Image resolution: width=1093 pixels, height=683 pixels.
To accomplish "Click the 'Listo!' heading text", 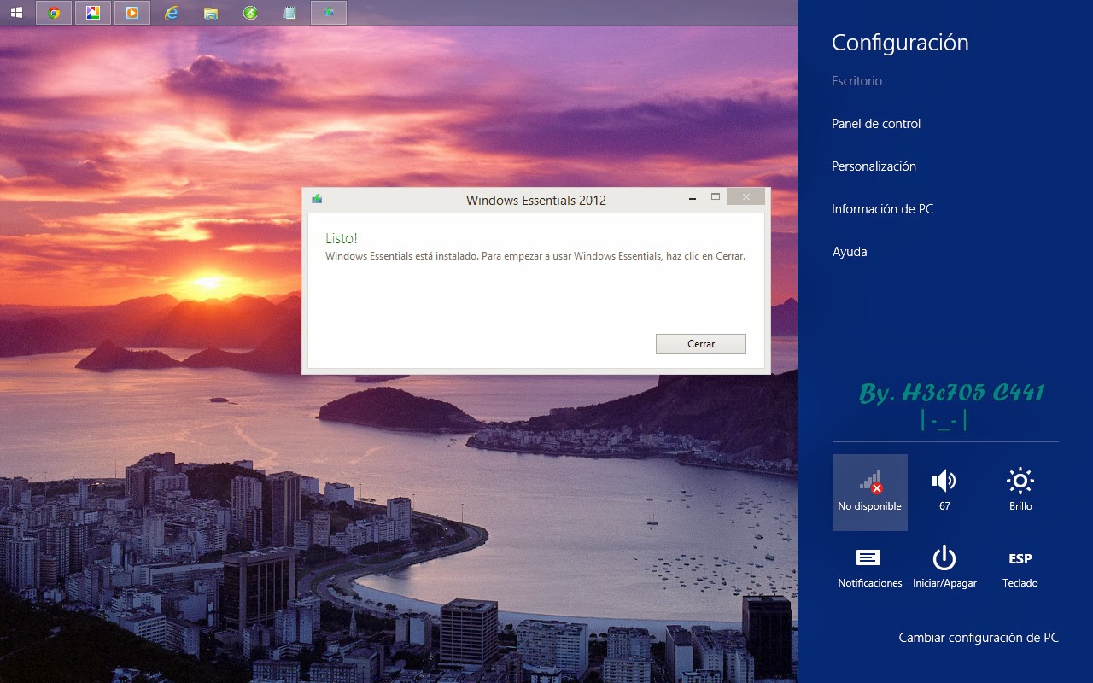I will pyautogui.click(x=342, y=238).
